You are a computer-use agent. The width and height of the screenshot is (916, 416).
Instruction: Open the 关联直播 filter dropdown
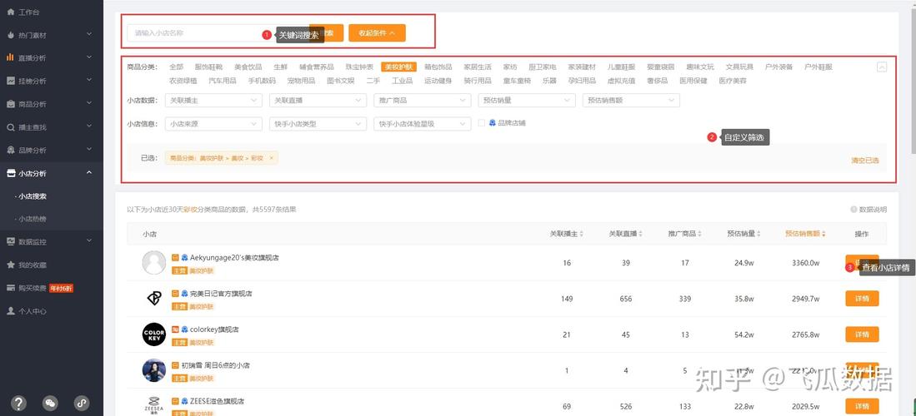pos(318,101)
